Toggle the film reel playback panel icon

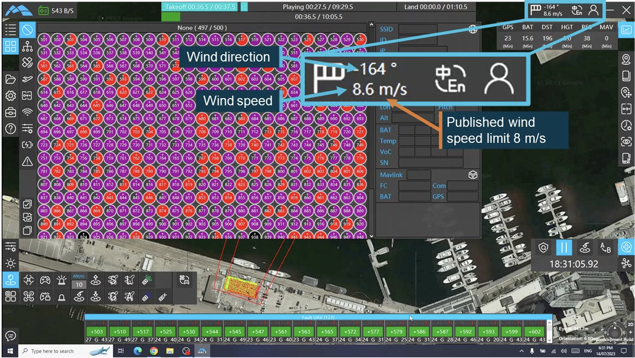click(626, 247)
